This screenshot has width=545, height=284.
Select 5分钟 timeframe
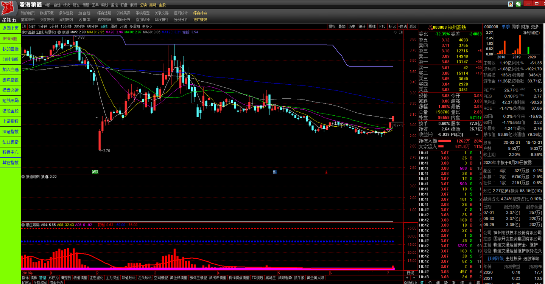[54, 26]
